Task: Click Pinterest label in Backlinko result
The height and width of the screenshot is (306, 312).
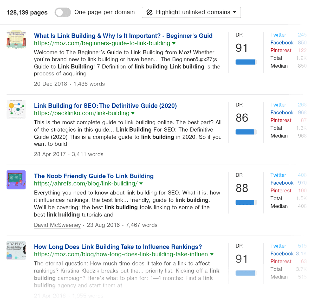Action: (x=281, y=120)
